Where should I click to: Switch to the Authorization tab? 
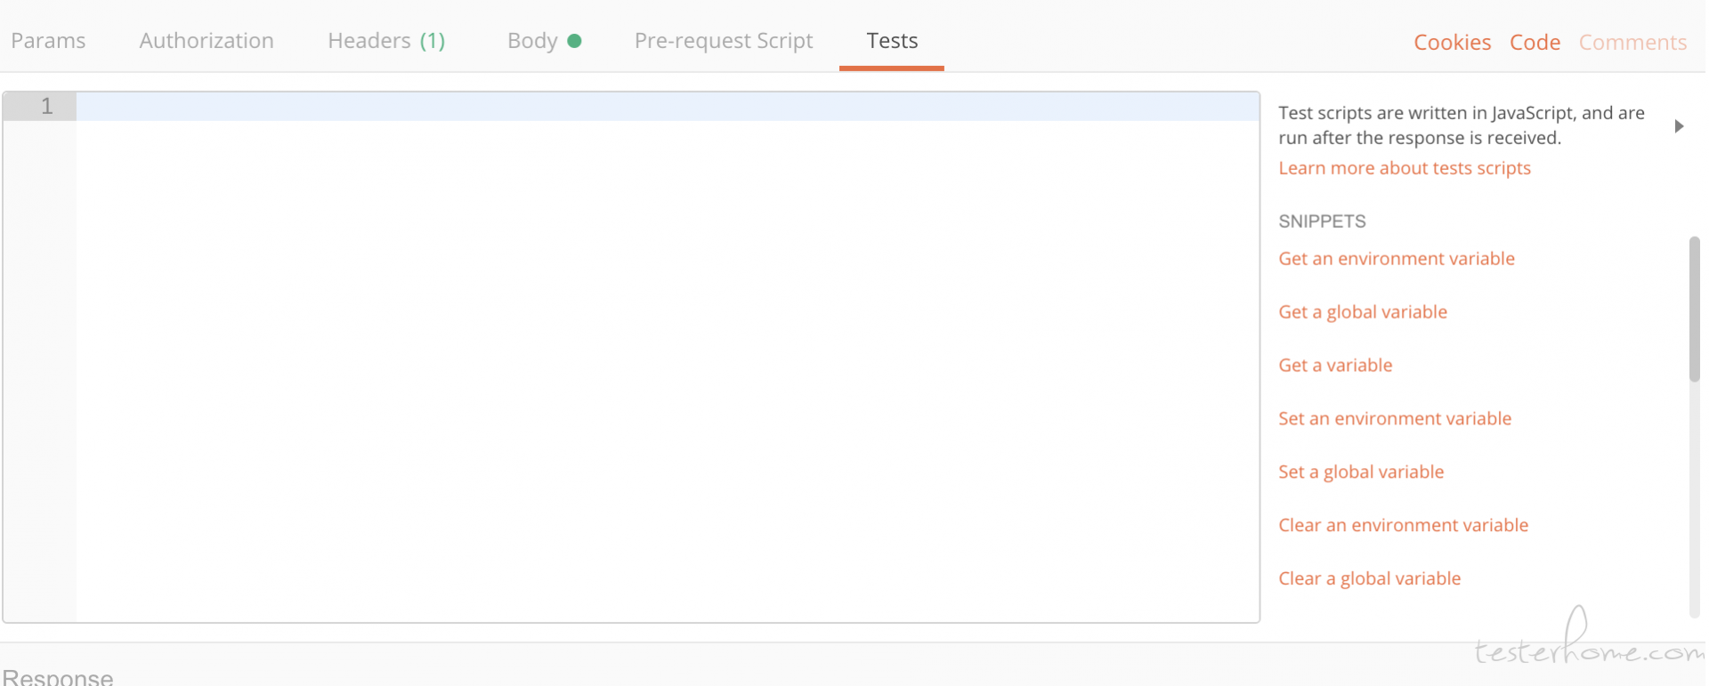pyautogui.click(x=207, y=41)
